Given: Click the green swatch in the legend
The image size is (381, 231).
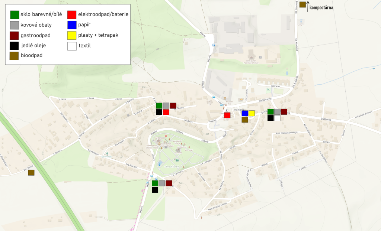Looking at the screenshot, I should tap(14, 14).
